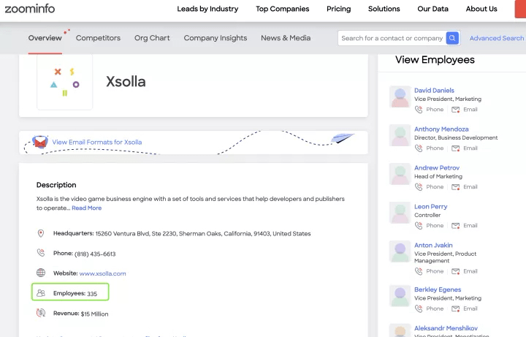Click the contact or company search field
Viewport: 526px width, 337px height.
point(392,38)
